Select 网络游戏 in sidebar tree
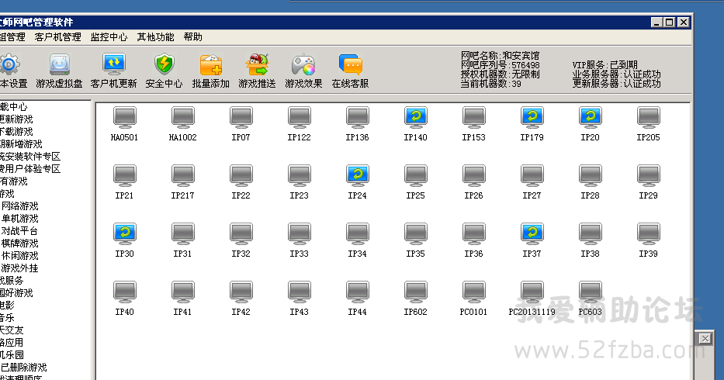This screenshot has height=380, width=724. pos(20,206)
